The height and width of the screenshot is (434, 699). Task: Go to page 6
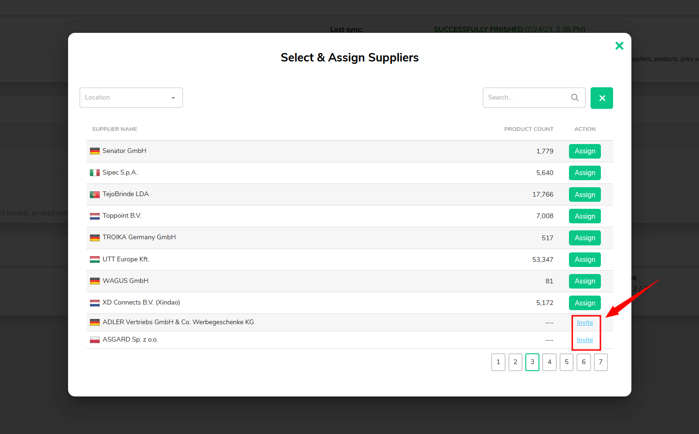(x=584, y=362)
